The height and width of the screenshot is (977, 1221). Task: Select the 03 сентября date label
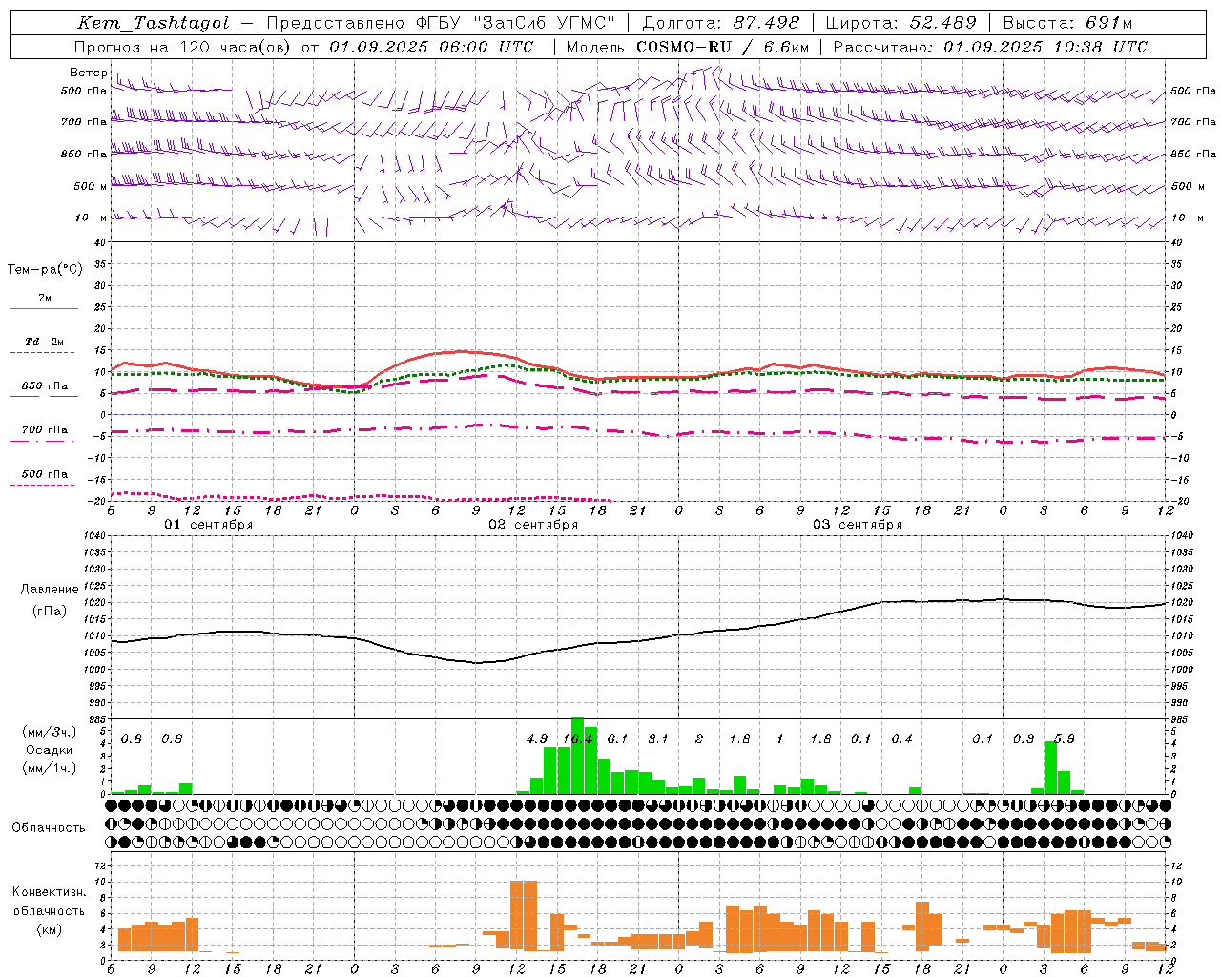click(x=858, y=525)
